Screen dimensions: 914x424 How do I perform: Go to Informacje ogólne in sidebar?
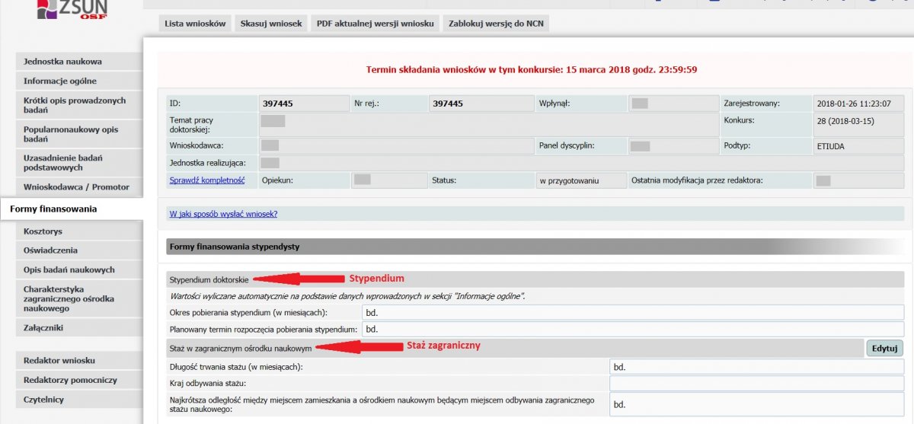coord(60,81)
